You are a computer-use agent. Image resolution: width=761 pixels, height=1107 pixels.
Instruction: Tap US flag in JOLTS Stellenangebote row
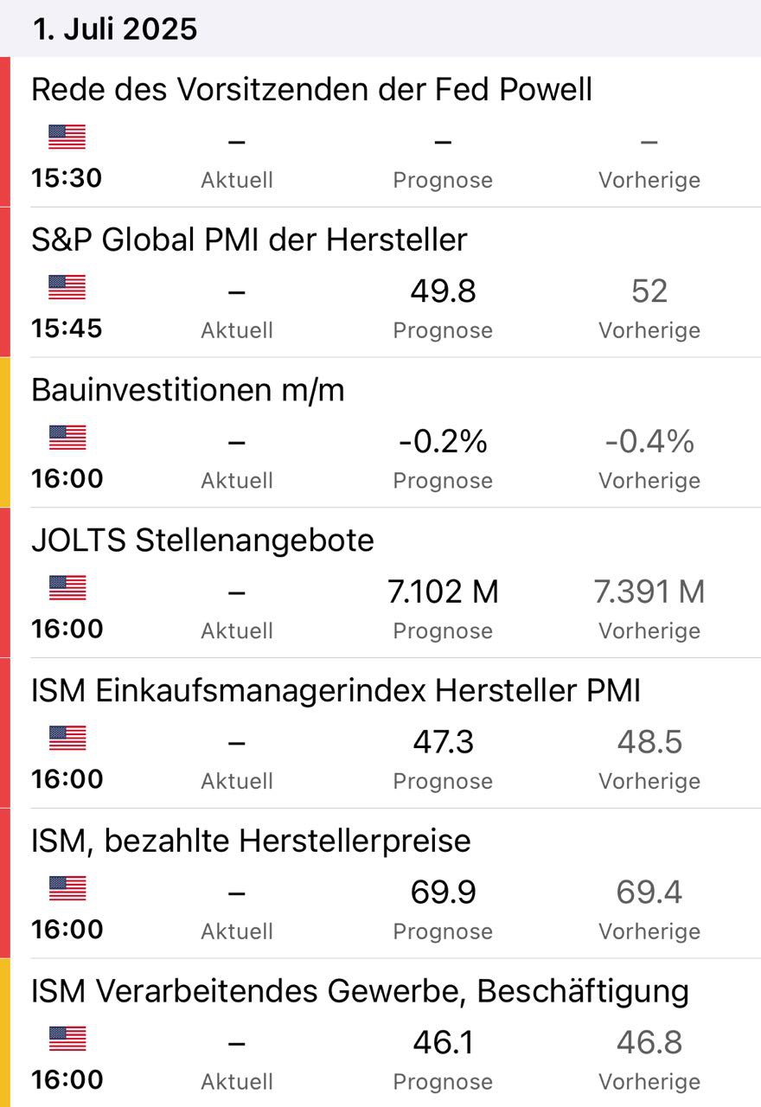tap(67, 588)
